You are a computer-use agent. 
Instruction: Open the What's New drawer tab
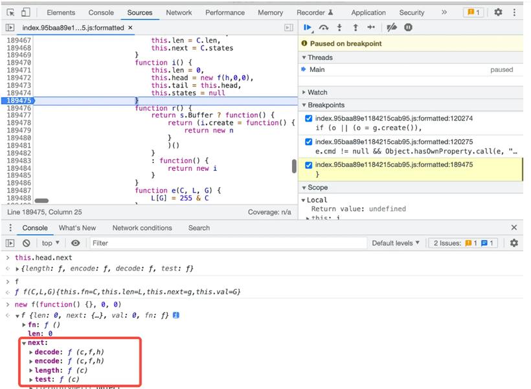[77, 228]
